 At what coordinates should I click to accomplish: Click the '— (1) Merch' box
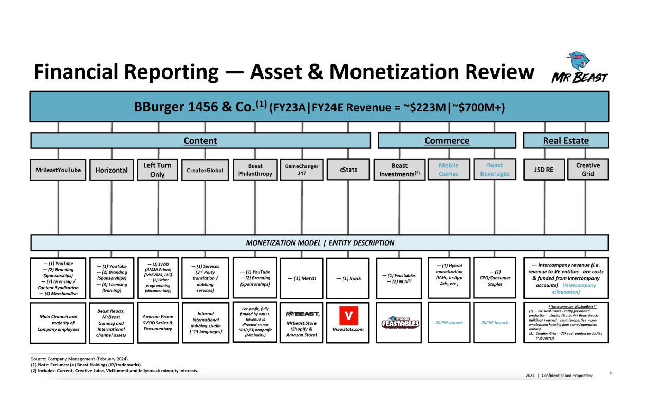302,278
